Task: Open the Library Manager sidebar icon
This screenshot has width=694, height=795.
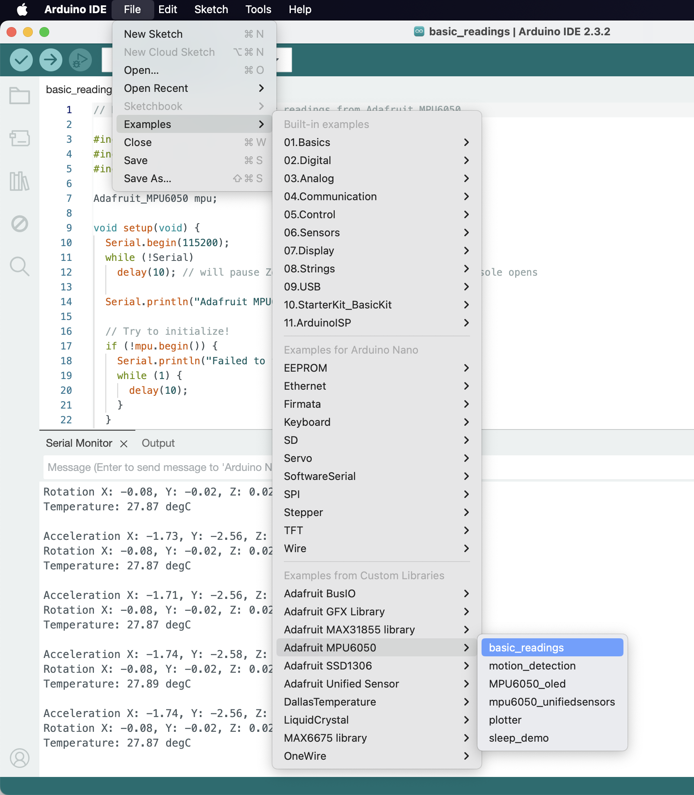Action: click(20, 181)
